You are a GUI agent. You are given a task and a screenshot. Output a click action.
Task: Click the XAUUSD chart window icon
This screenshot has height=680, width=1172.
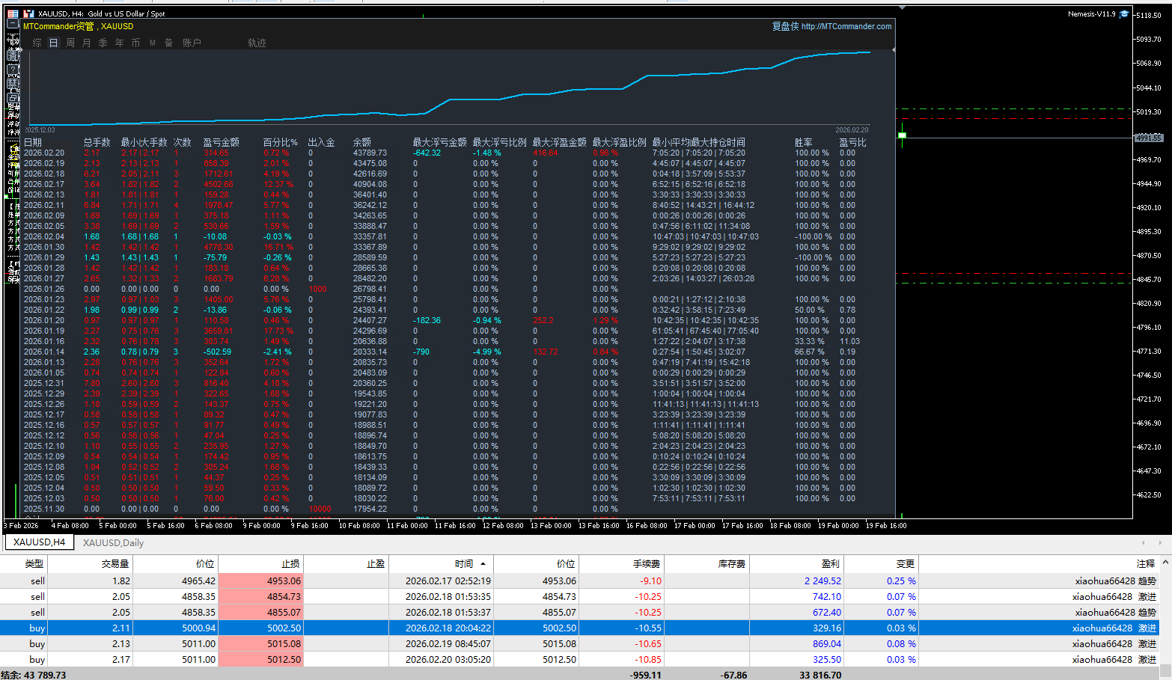(x=28, y=13)
